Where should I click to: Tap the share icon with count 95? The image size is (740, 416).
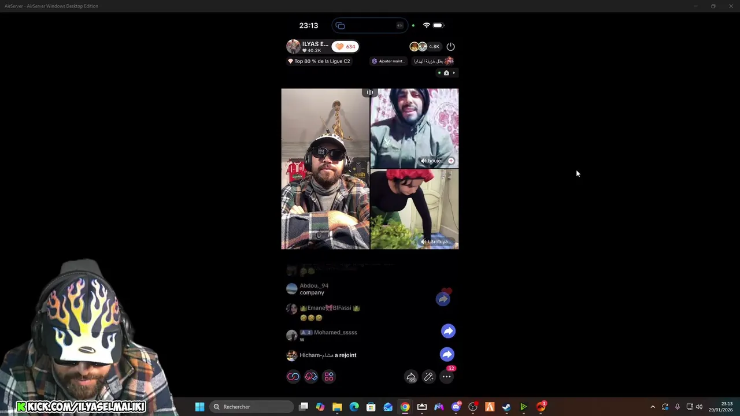point(411,377)
